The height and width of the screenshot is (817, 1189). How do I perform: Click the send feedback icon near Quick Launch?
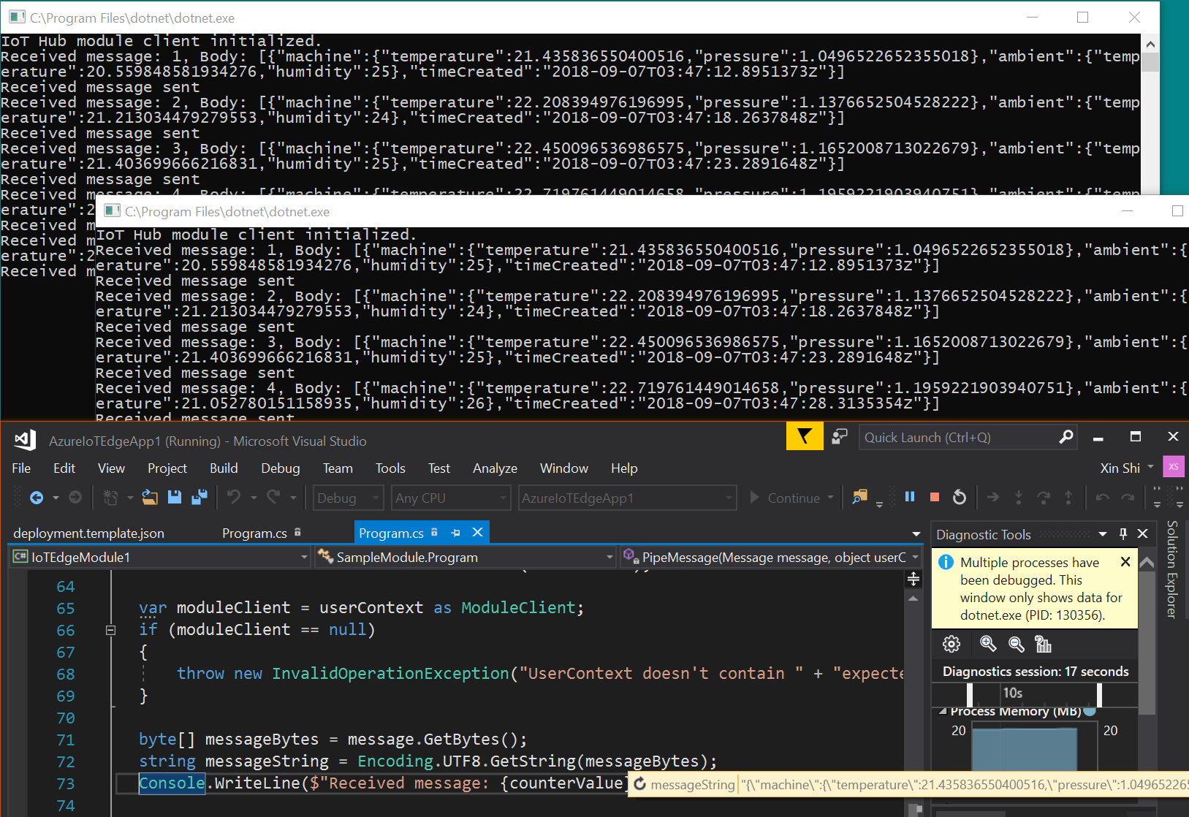(839, 436)
